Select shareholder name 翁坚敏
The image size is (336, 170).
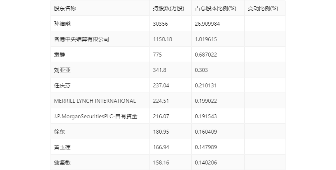[62, 163]
